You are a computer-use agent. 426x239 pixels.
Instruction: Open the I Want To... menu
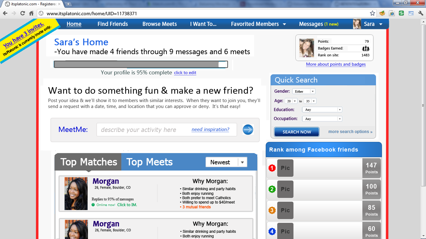[203, 24]
